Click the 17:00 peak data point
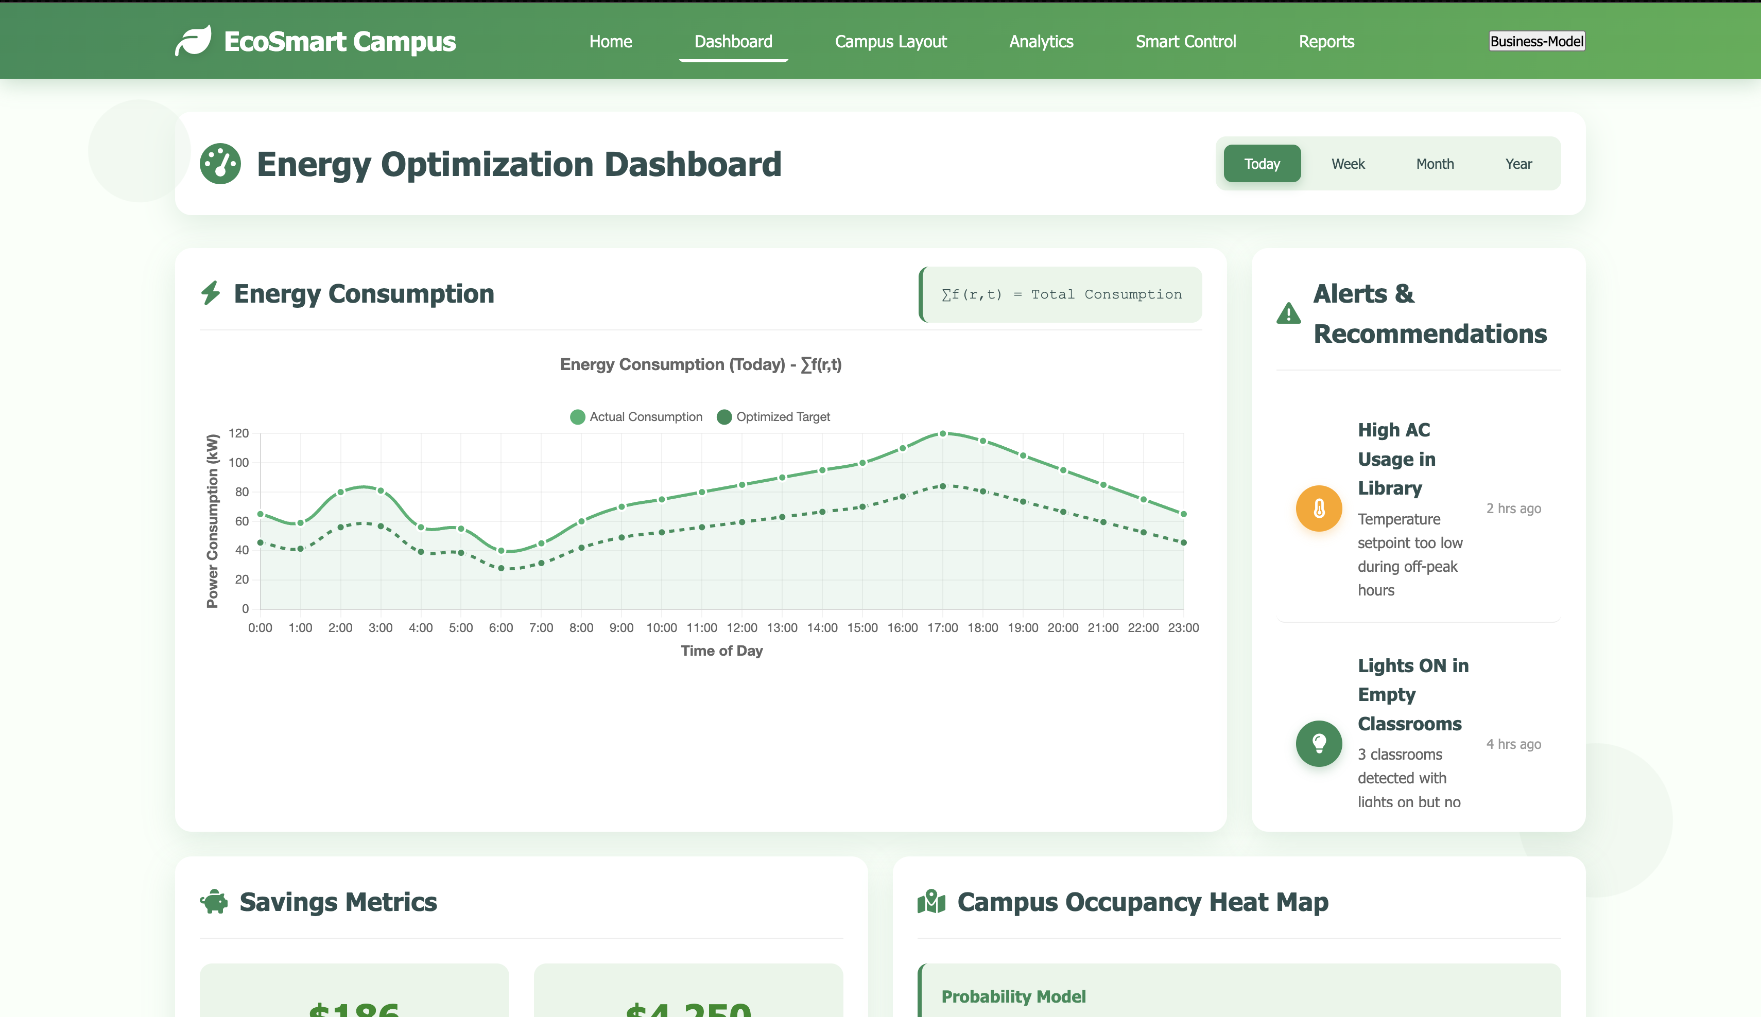Image resolution: width=1761 pixels, height=1017 pixels. (943, 434)
